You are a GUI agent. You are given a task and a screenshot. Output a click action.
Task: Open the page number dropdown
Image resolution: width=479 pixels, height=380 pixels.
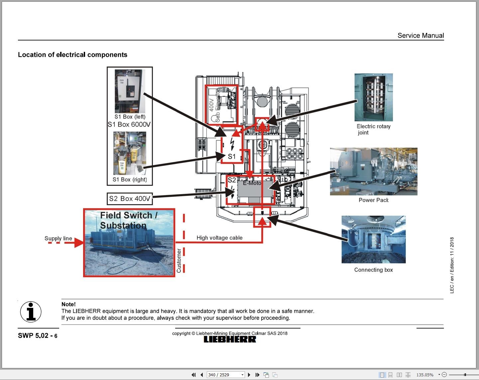tap(242, 375)
